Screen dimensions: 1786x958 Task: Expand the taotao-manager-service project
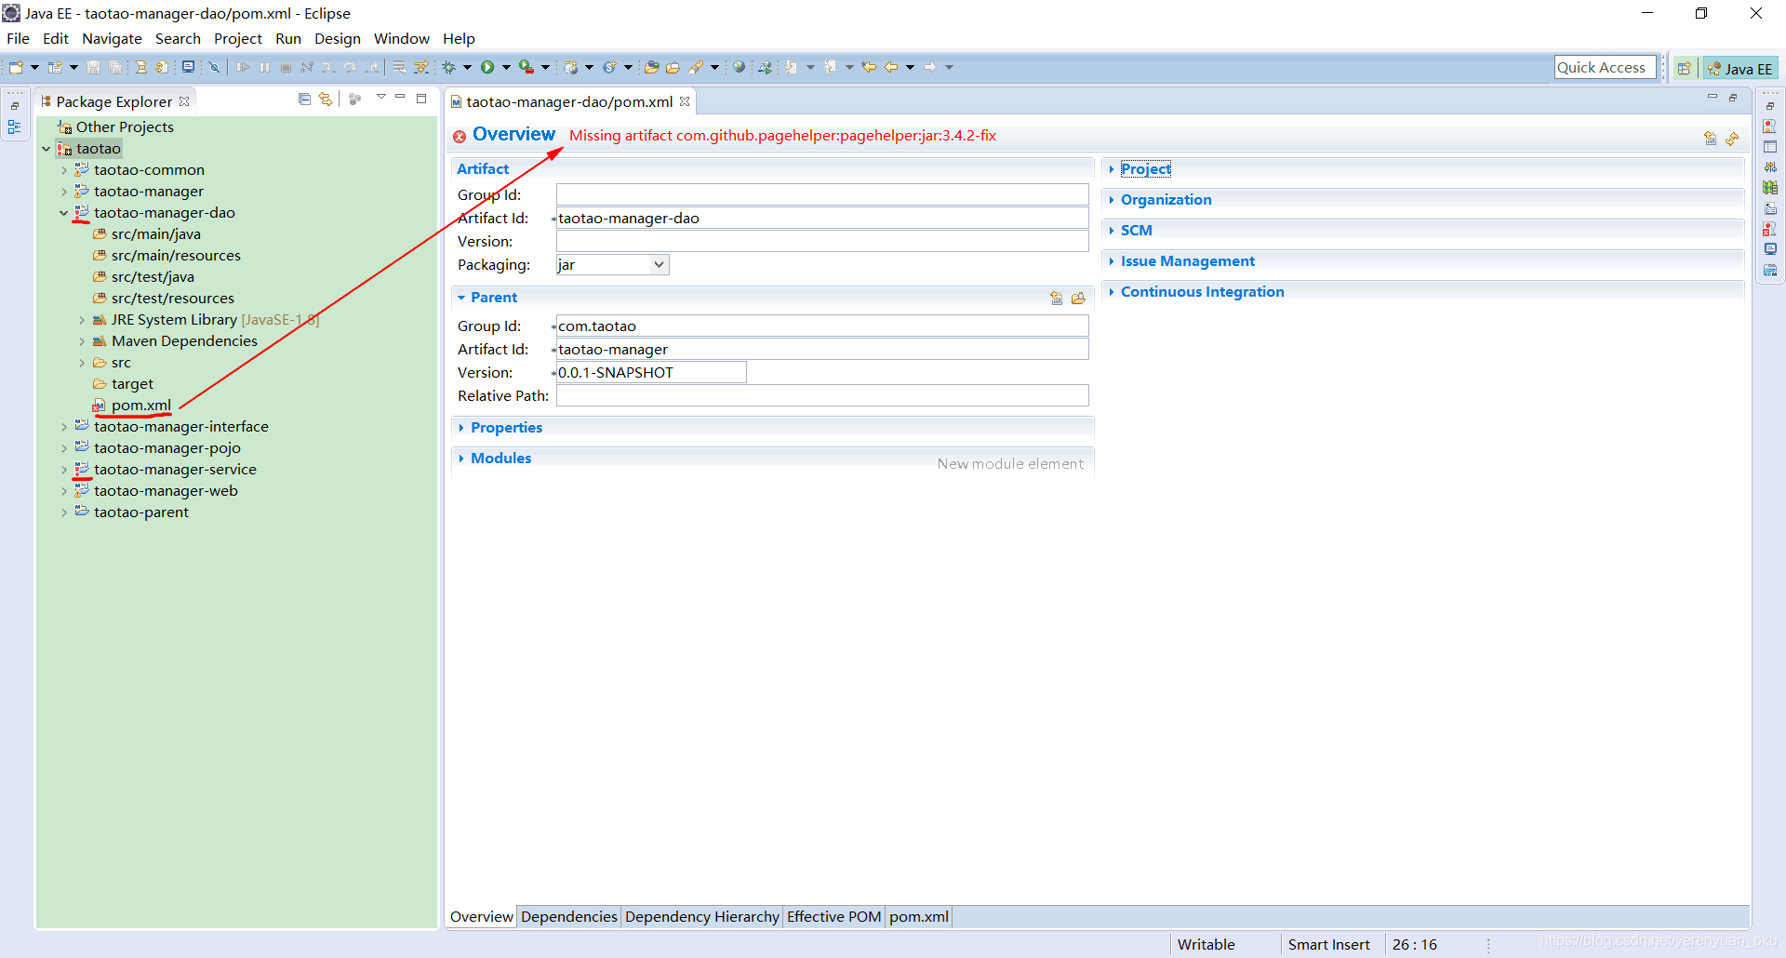[x=63, y=470]
